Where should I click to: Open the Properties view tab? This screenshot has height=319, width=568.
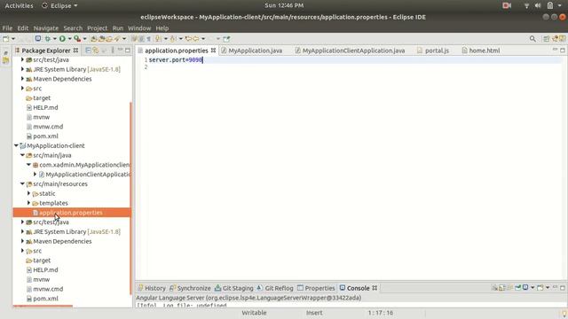pyautogui.click(x=316, y=288)
